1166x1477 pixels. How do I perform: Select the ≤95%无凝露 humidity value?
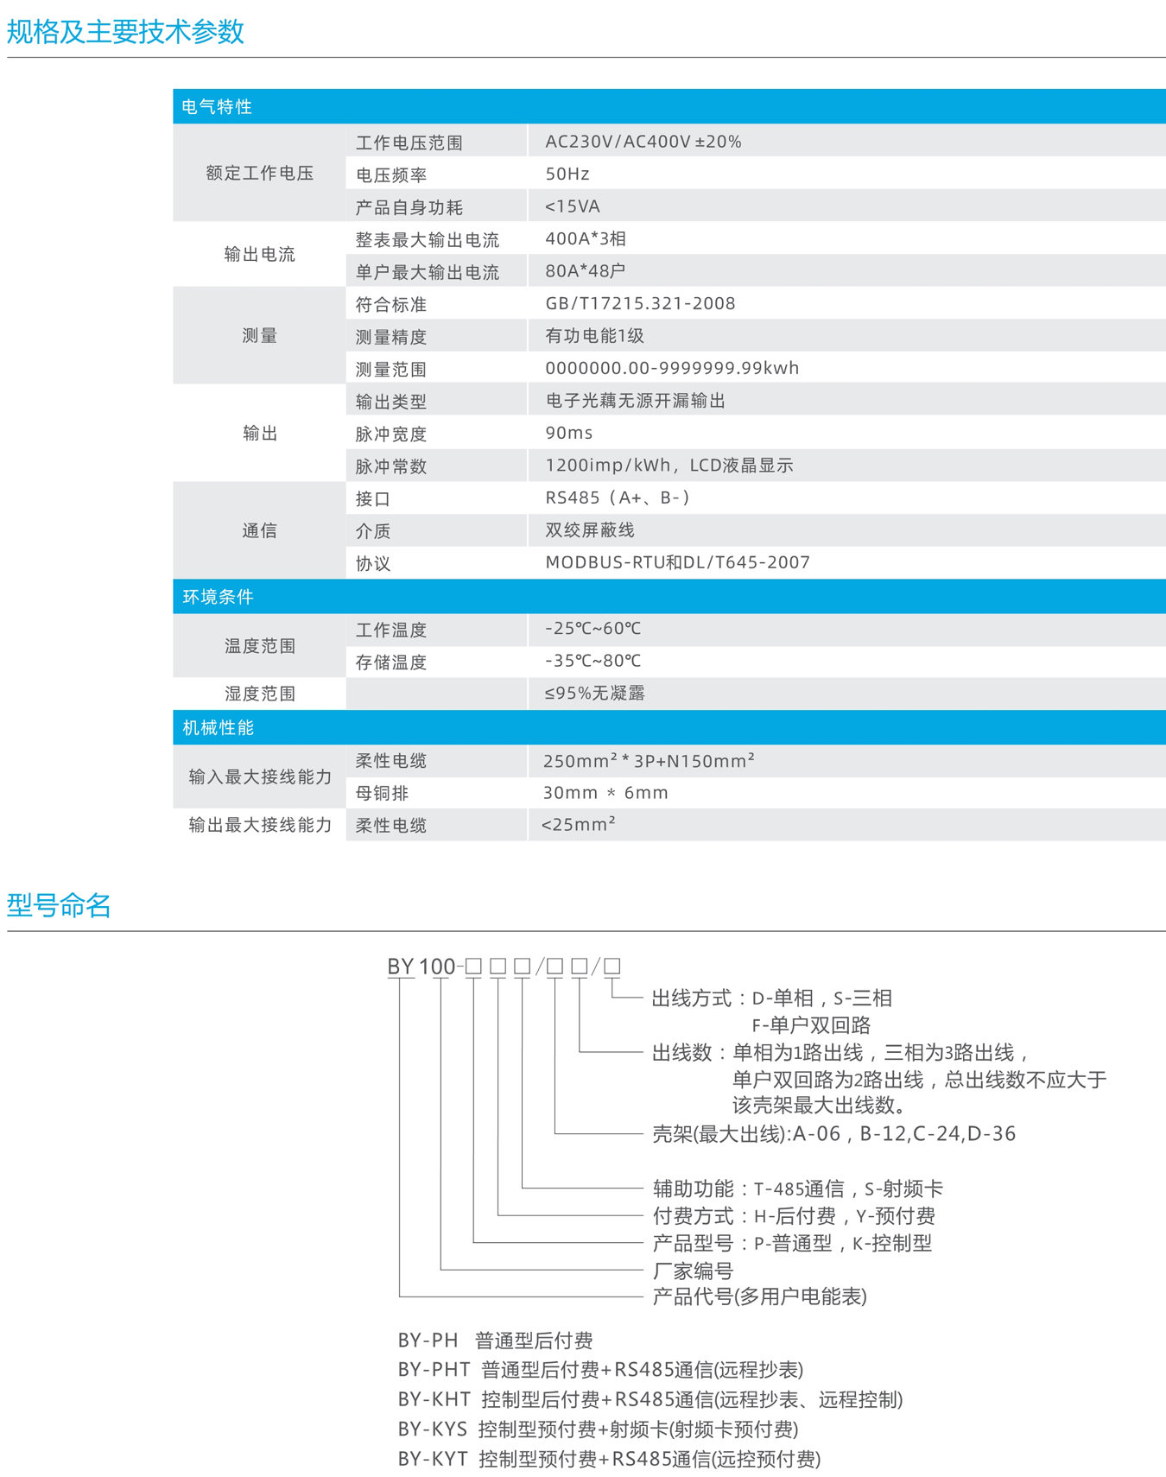(594, 694)
